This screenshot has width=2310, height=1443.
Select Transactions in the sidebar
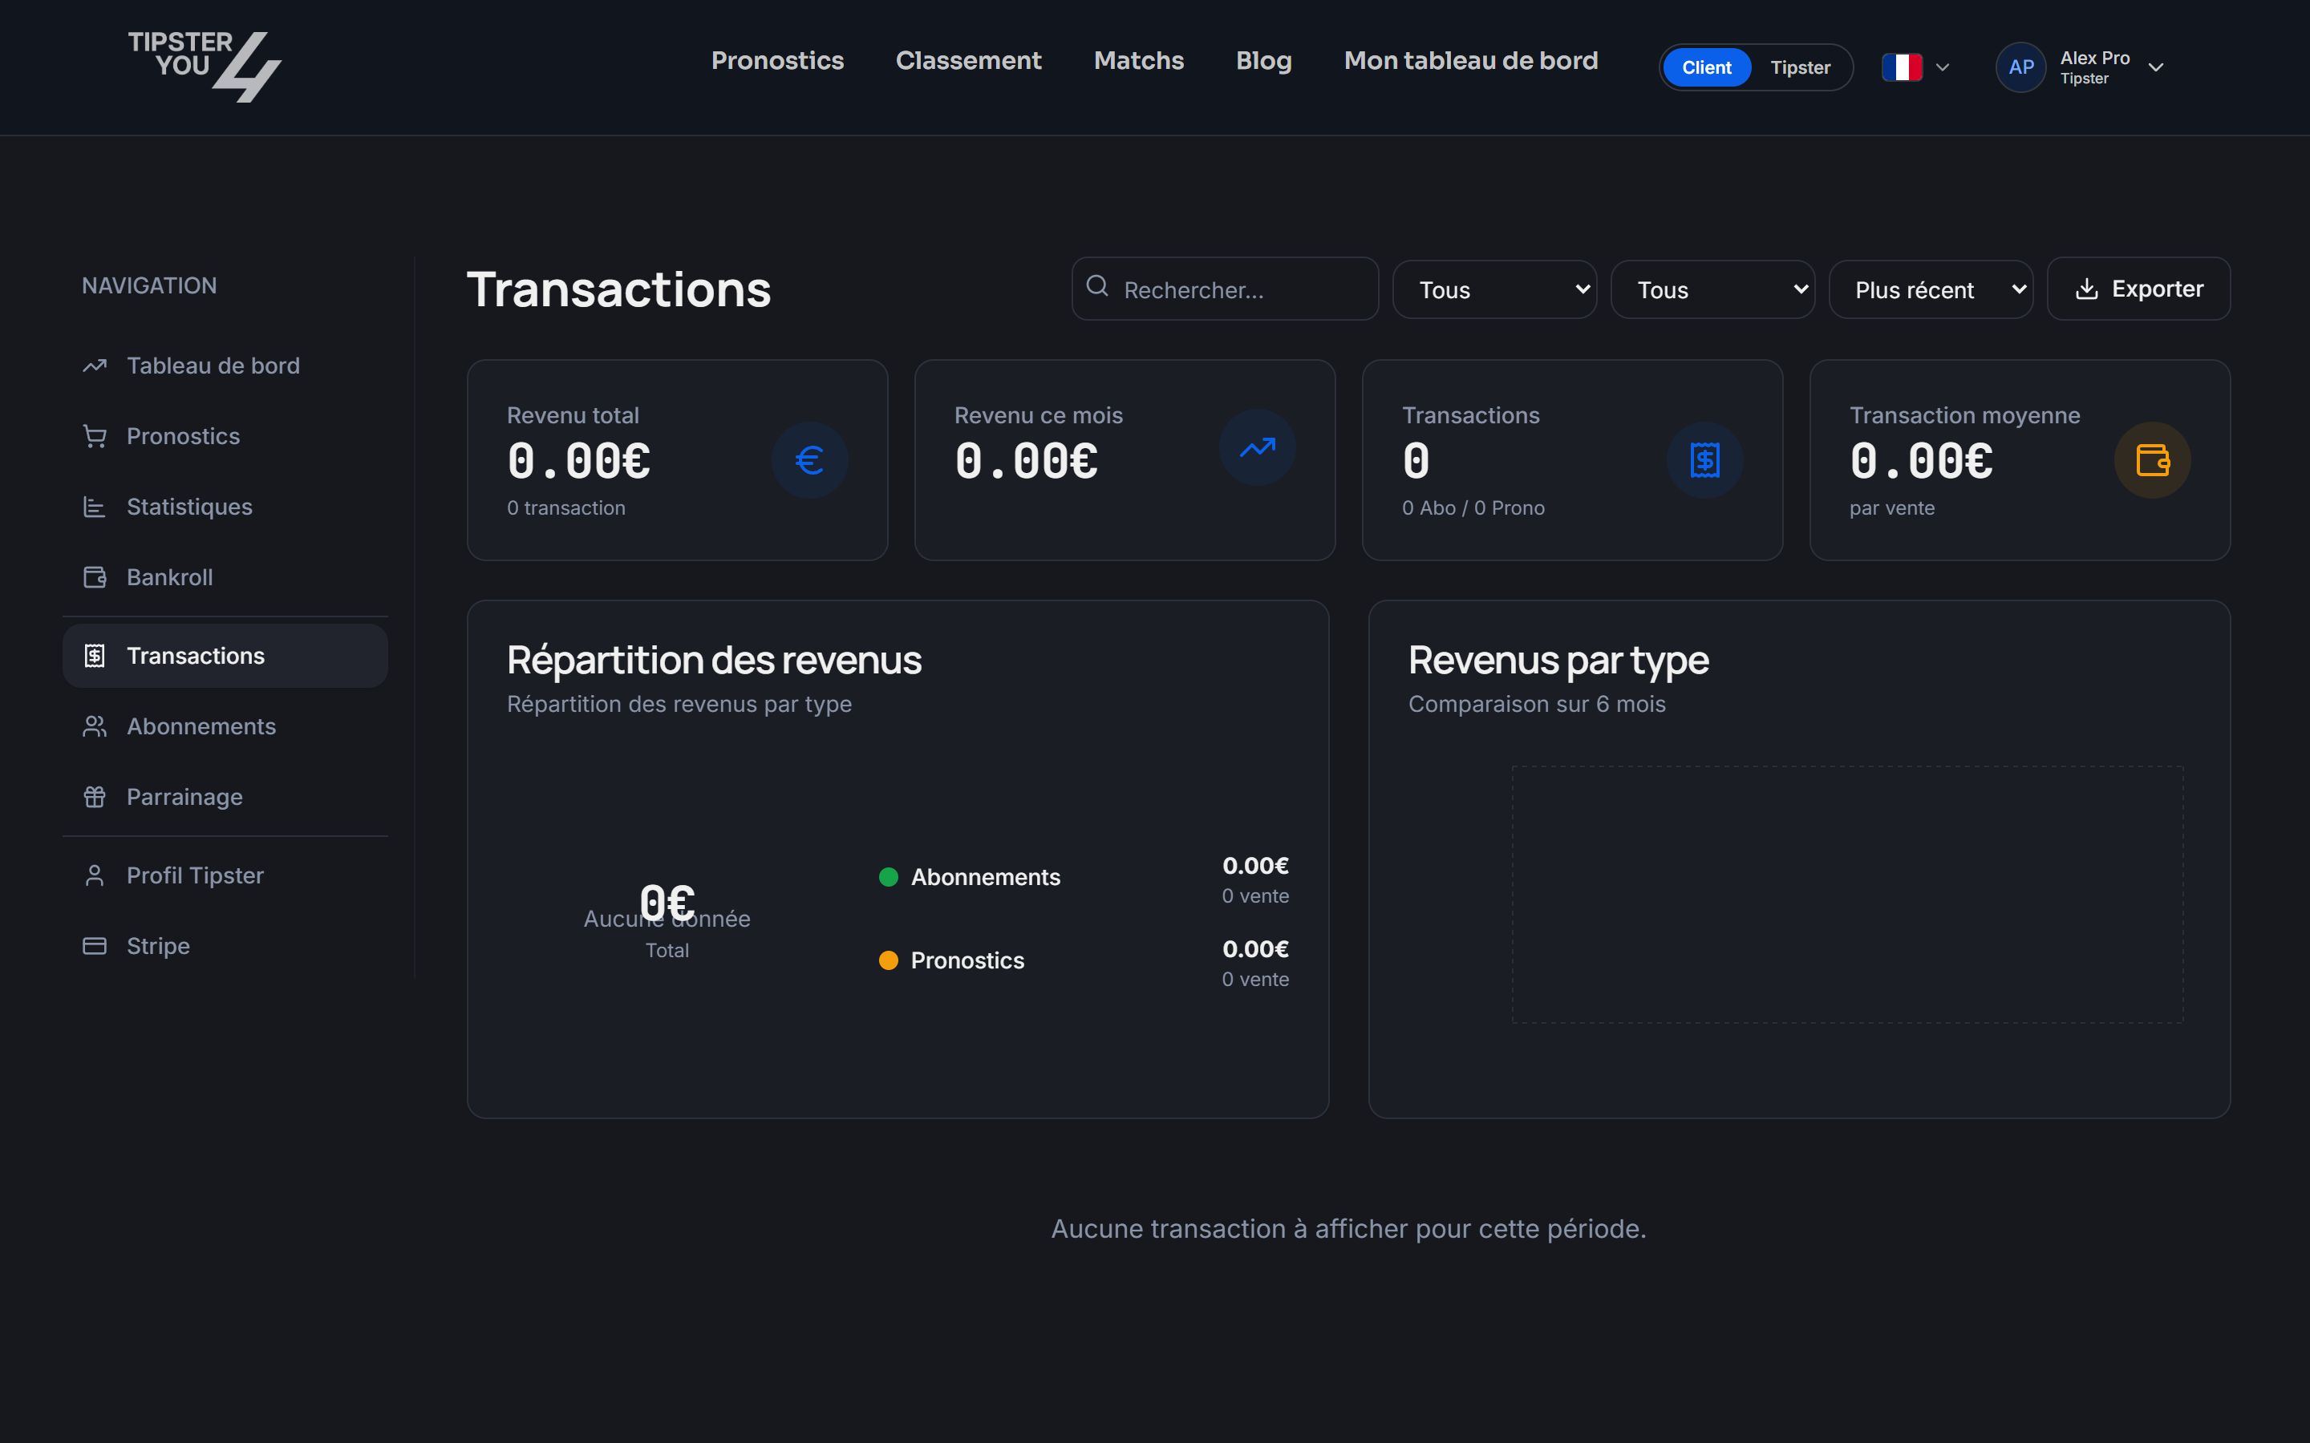(225, 656)
